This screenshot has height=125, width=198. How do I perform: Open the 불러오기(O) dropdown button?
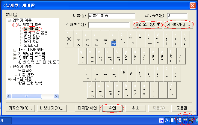(x=147, y=25)
